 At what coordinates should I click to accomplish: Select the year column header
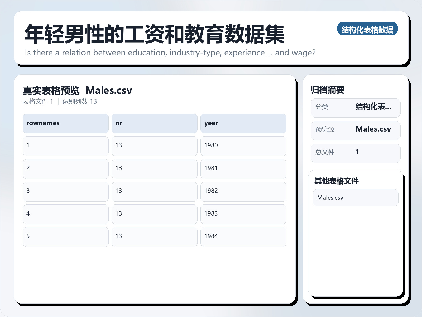coord(243,123)
